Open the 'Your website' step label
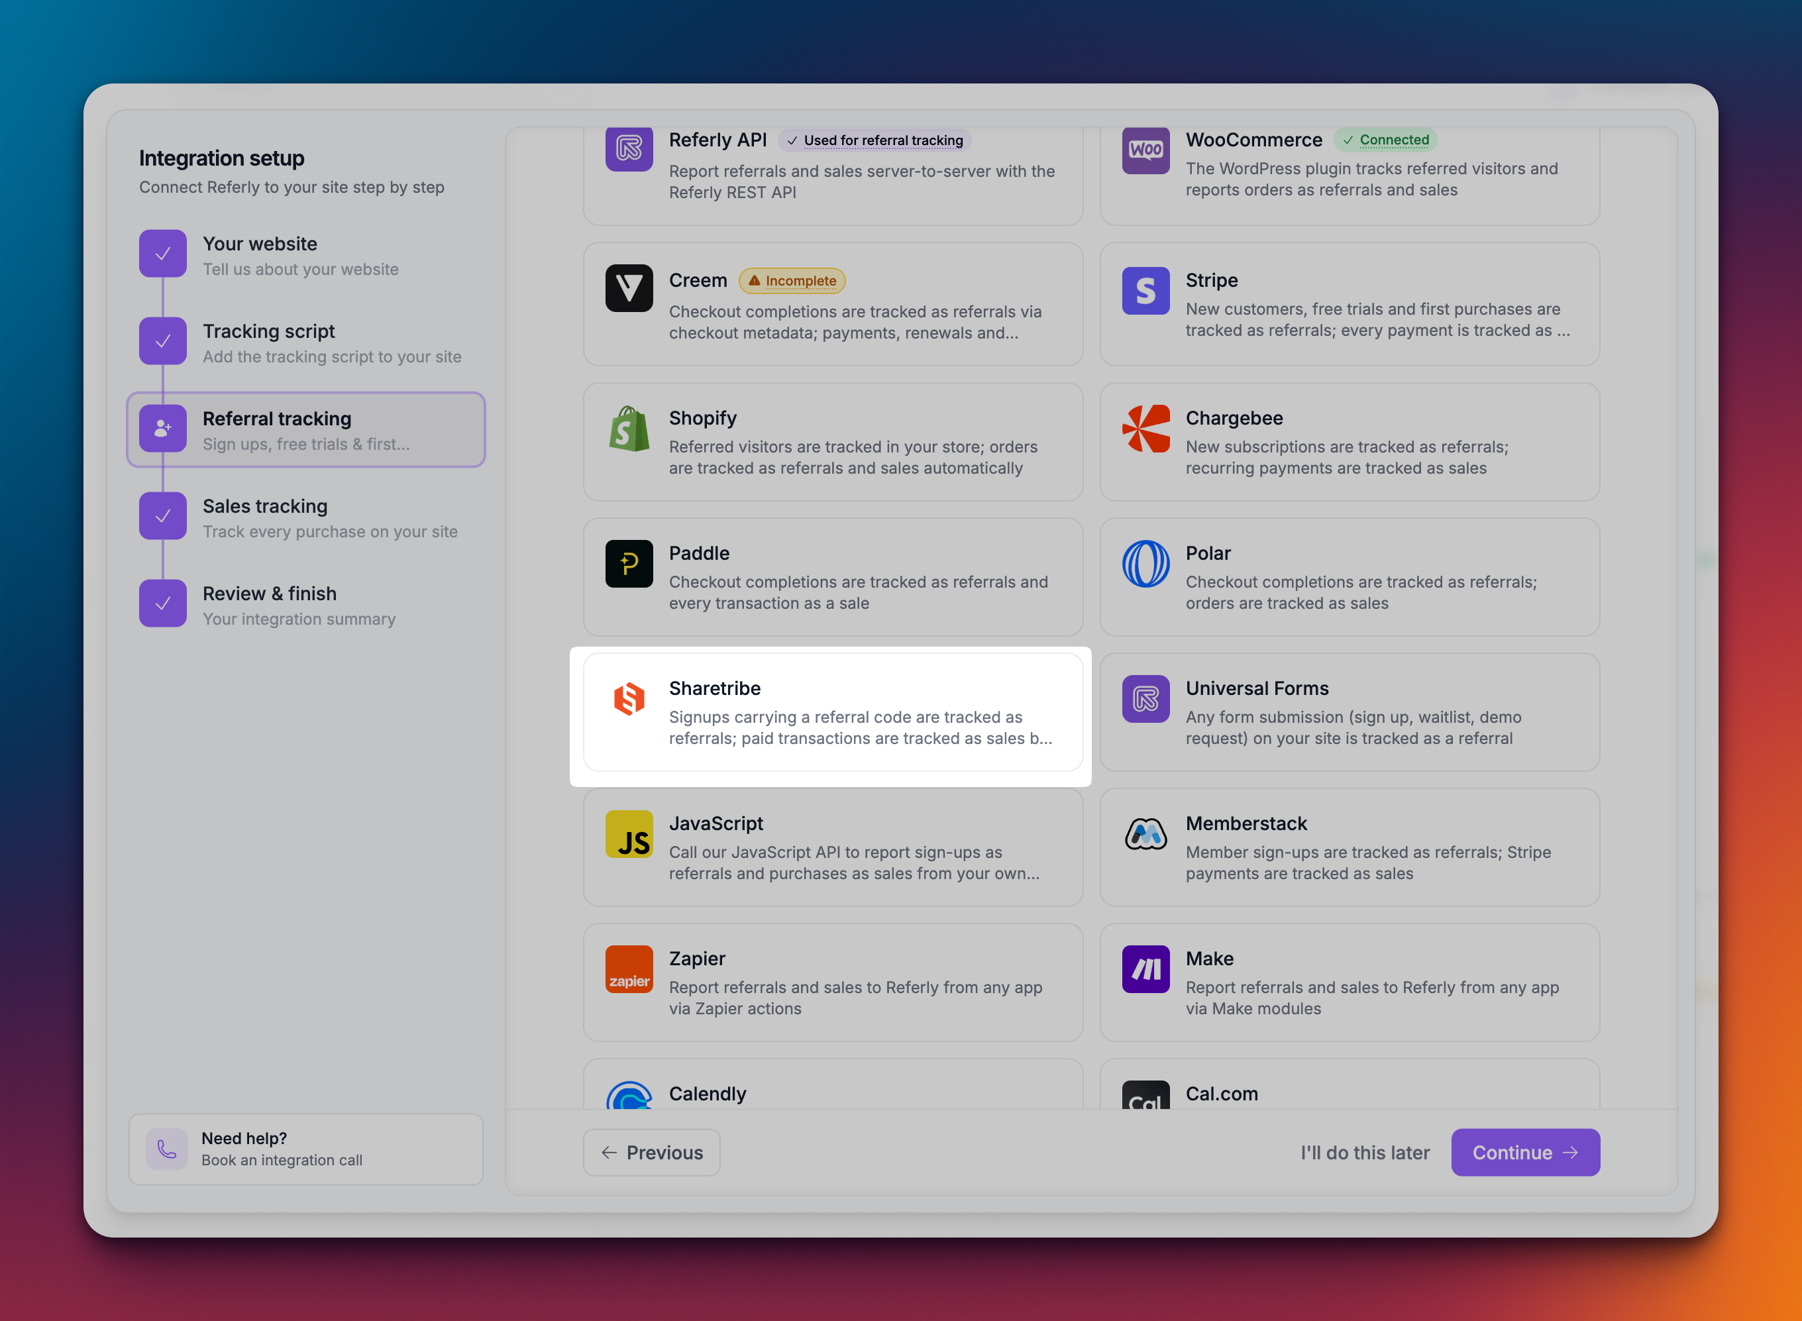The height and width of the screenshot is (1321, 1802). click(x=260, y=244)
